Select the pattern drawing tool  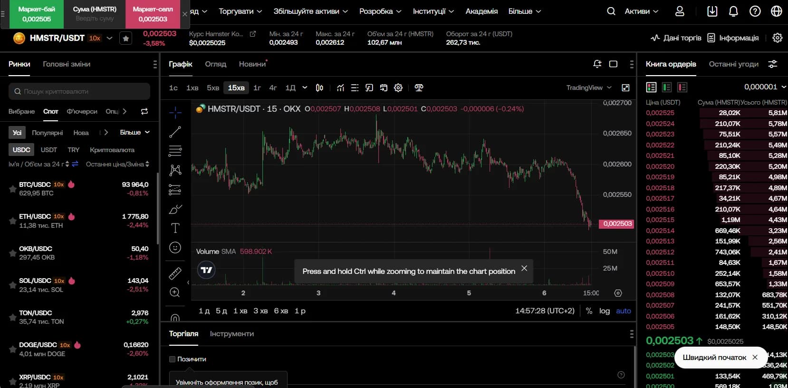point(175,170)
